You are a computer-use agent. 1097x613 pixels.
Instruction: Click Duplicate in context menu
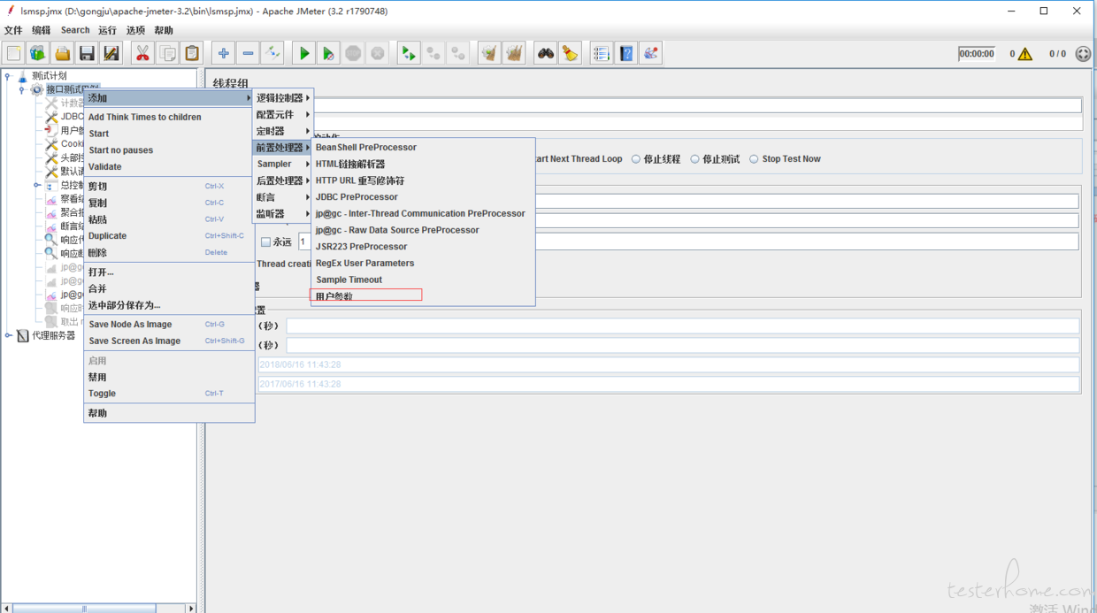pyautogui.click(x=169, y=236)
